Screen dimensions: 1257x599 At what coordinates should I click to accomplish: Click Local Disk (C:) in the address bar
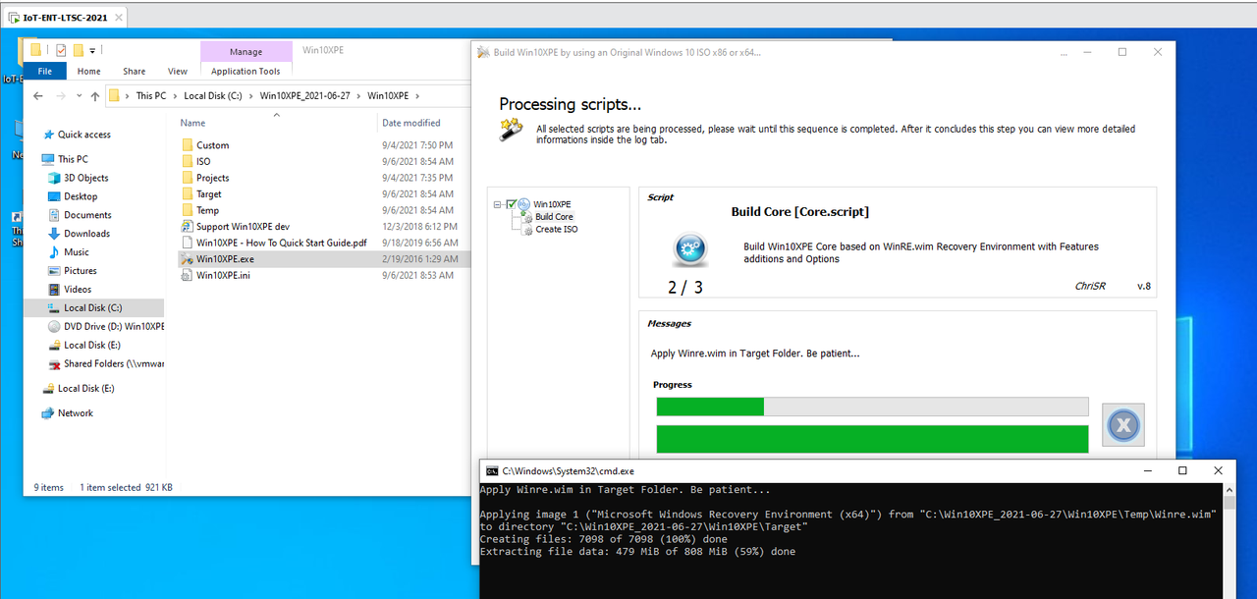point(212,96)
